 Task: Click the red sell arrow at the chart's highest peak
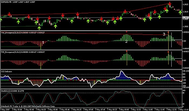[x=170, y=4]
